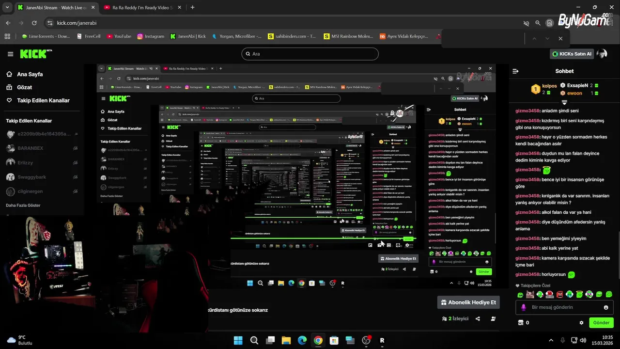The height and width of the screenshot is (349, 620).
Task: Open the emoji picker in the message box
Action: click(x=606, y=307)
